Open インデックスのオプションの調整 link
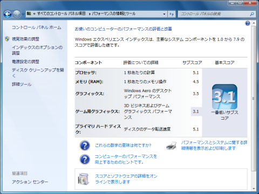 coord(37,50)
